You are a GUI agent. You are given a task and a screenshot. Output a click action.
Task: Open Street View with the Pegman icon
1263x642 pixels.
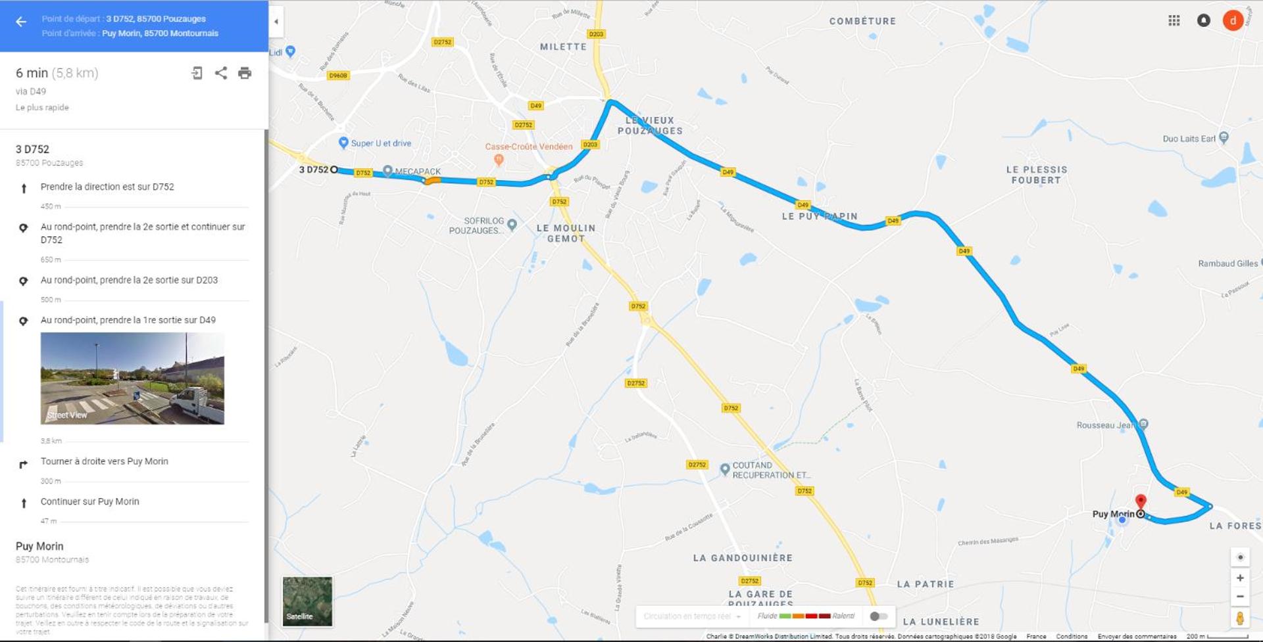click(x=1240, y=618)
